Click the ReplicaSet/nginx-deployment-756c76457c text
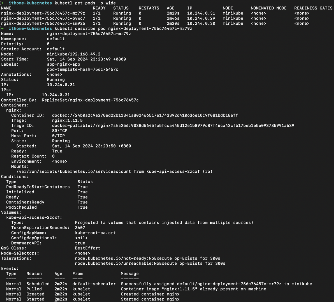This screenshot has height=302, width=334. coord(90,100)
